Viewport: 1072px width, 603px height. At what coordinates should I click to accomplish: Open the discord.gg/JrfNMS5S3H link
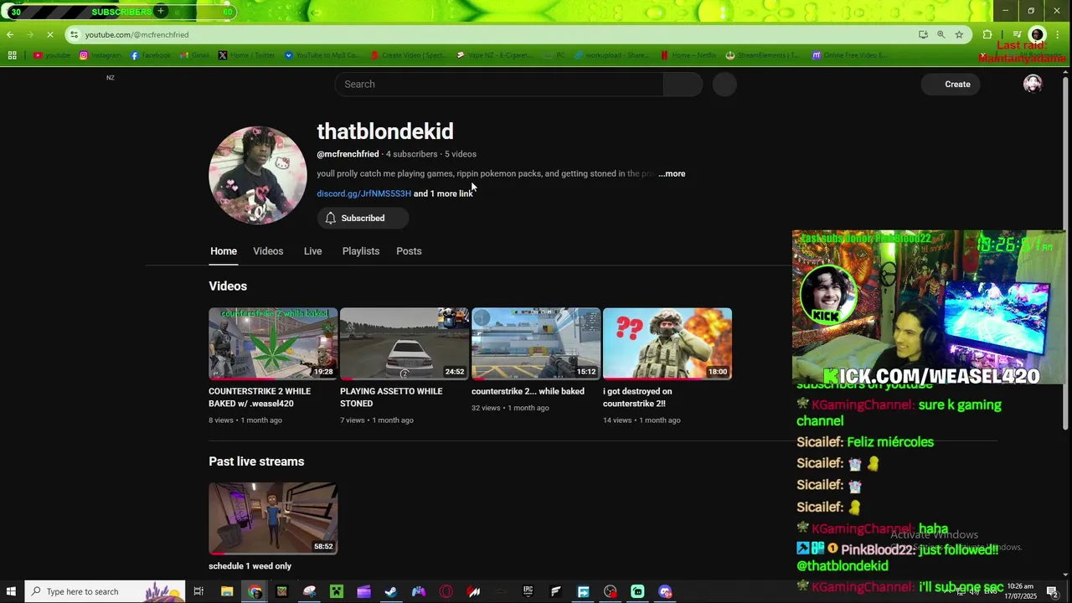[x=363, y=193]
